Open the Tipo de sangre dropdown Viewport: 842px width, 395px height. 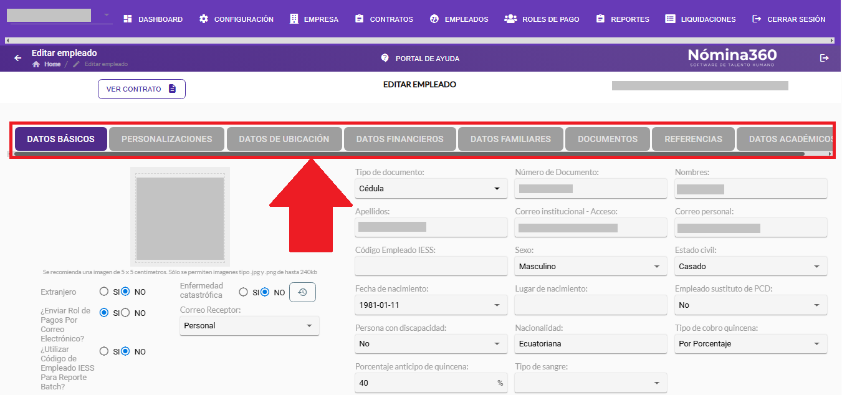coord(591,383)
